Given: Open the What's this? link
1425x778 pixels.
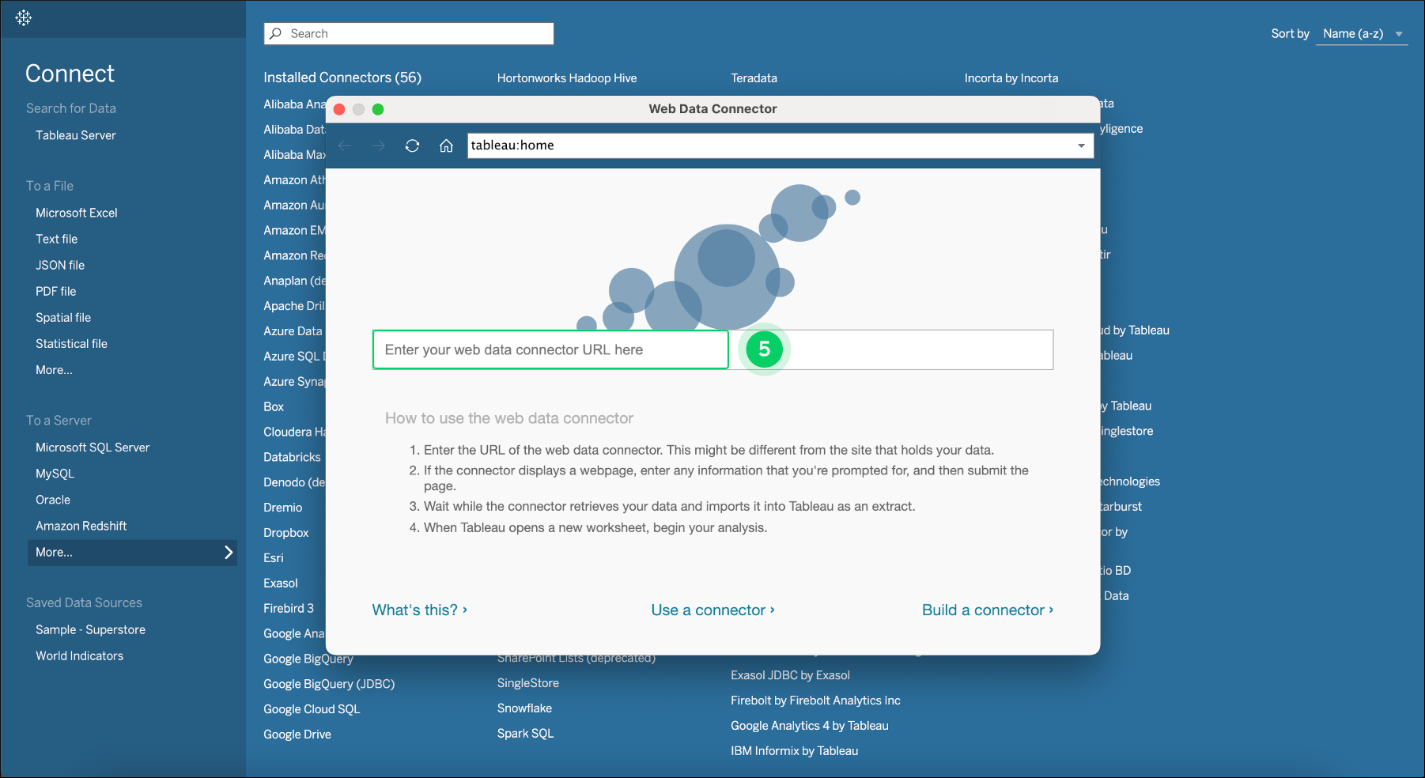Looking at the screenshot, I should pos(420,610).
